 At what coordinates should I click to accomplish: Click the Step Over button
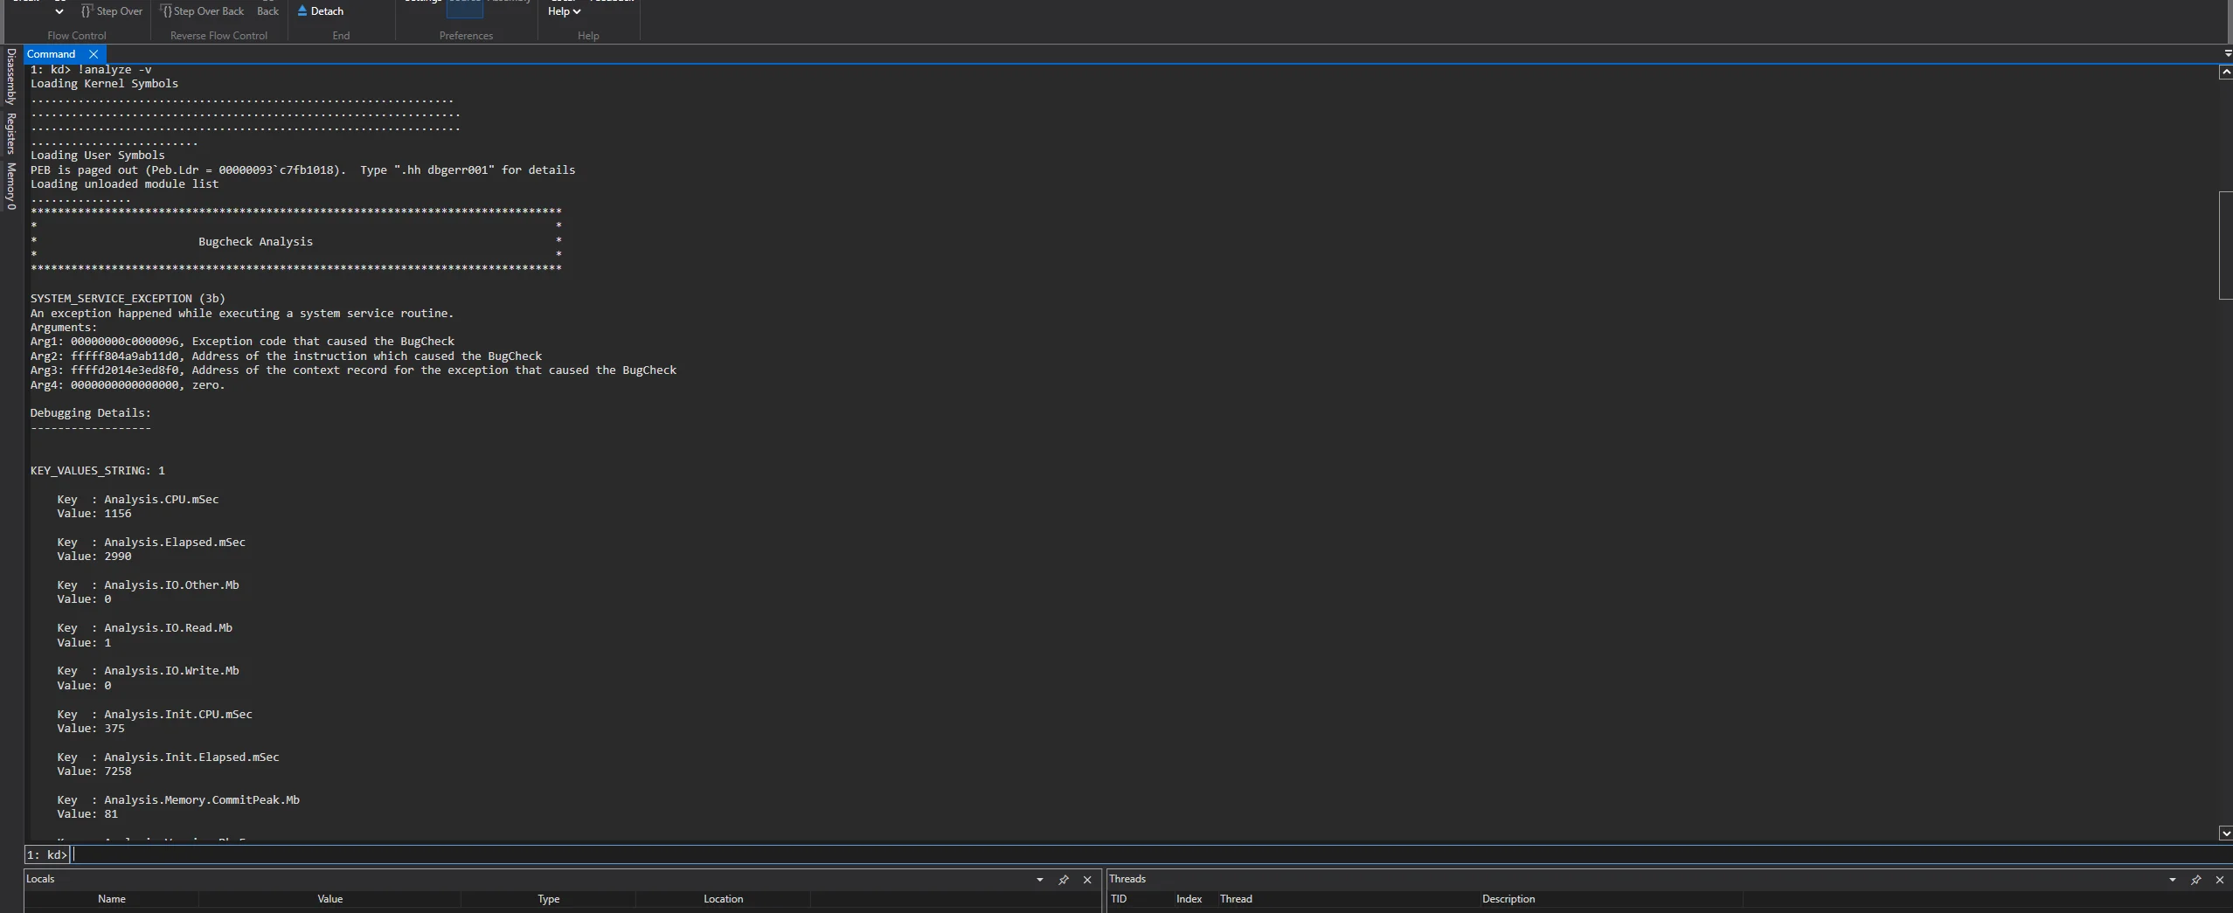click(x=112, y=11)
